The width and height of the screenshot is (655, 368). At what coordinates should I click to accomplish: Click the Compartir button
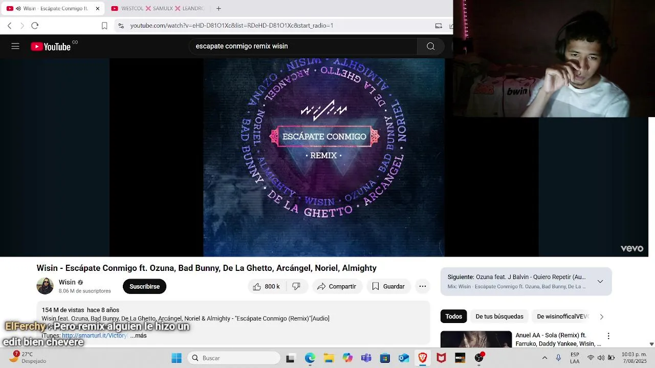[x=337, y=287]
